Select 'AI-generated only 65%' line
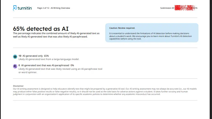 pos(34,56)
